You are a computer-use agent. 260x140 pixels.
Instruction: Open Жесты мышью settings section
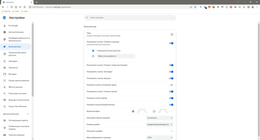pos(15,87)
